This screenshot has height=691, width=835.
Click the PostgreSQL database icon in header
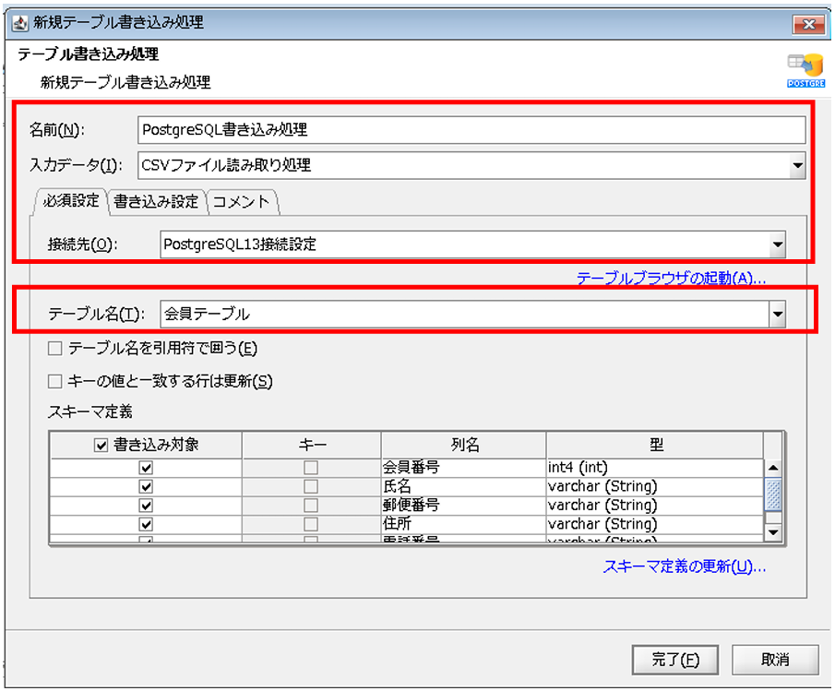pyautogui.click(x=803, y=69)
